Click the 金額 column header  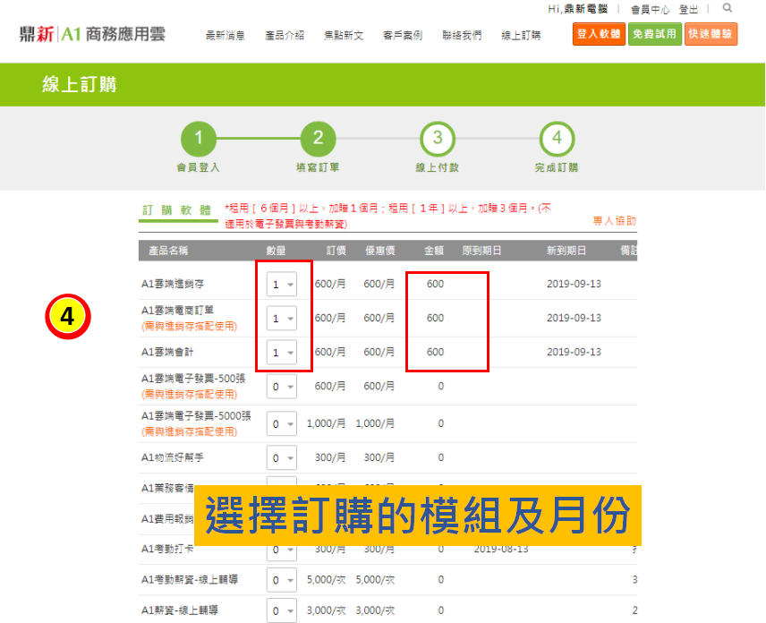(x=434, y=251)
